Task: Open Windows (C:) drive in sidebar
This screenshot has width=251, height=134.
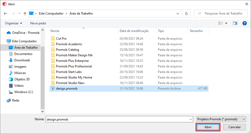Action: point(21,92)
